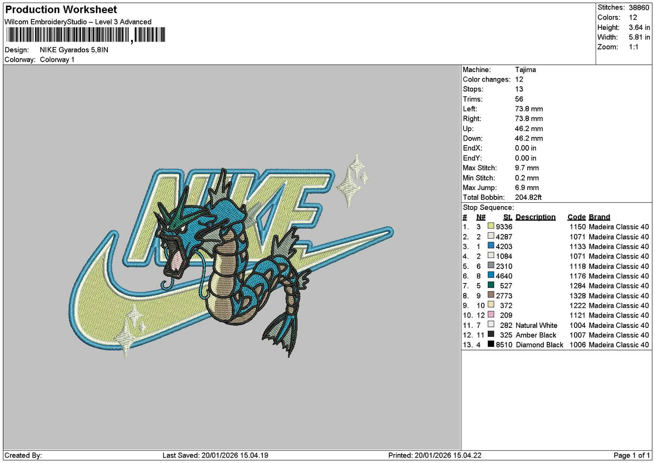Screen dimensions: 655x463
Task: Click the stitches count 38860
Action: click(639, 7)
